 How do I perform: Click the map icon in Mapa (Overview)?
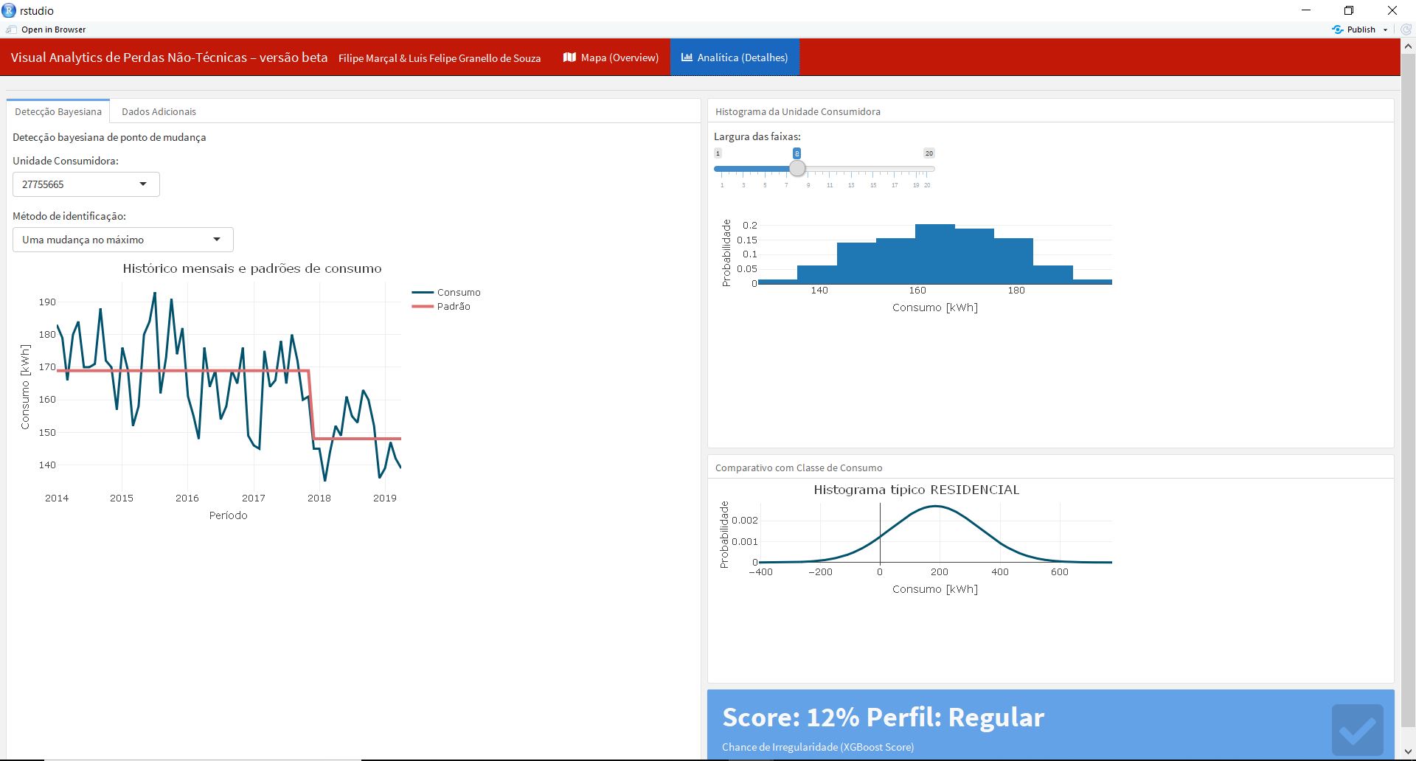(569, 58)
